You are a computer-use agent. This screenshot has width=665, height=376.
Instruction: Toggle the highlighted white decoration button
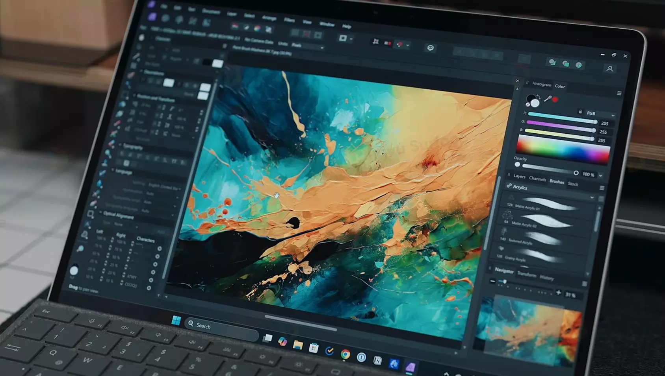point(169,83)
